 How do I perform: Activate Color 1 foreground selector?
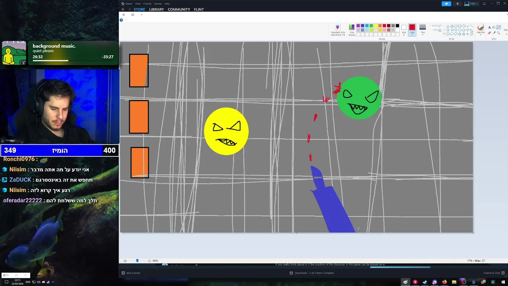pyautogui.click(x=412, y=30)
